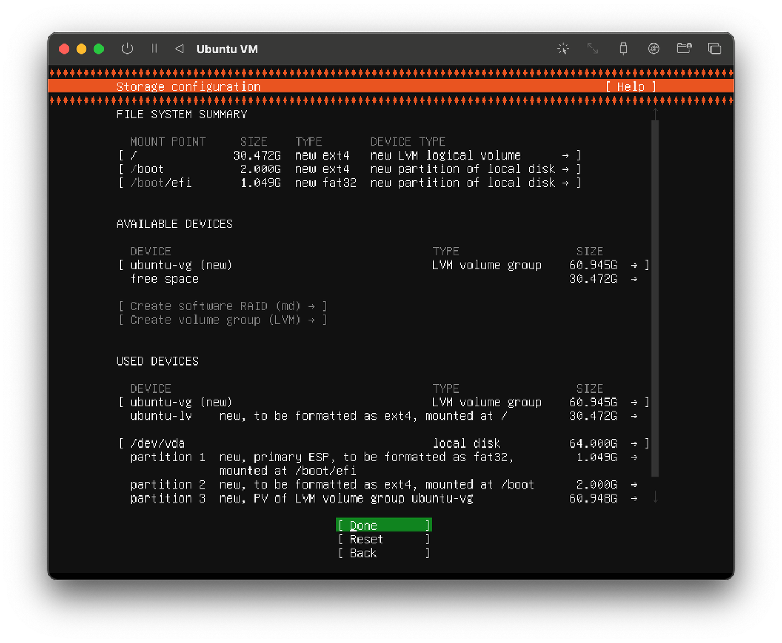The height and width of the screenshot is (643, 782).
Task: Select the Reset button
Action: pyautogui.click(x=384, y=539)
